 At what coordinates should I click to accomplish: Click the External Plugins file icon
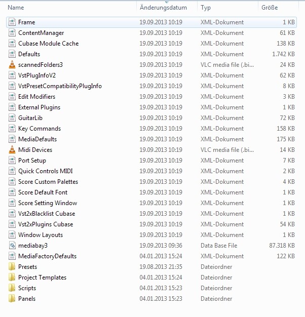pos(12,107)
